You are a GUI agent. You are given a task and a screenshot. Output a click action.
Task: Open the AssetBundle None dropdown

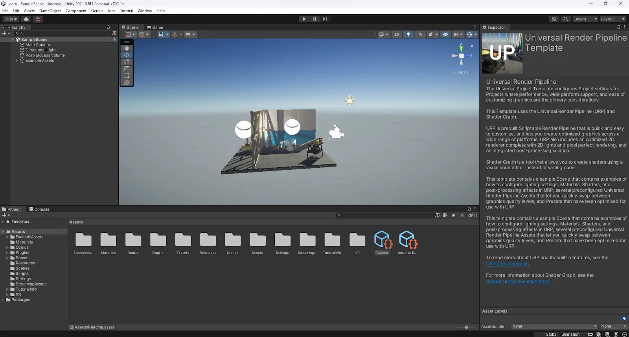pyautogui.click(x=554, y=326)
